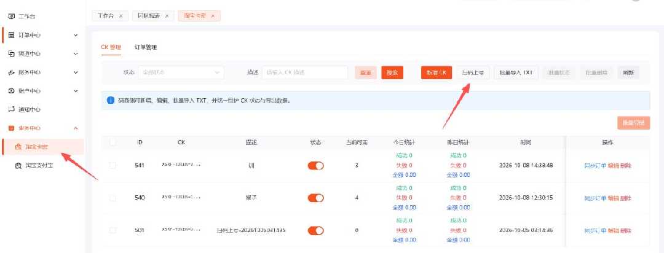Click the 批量导入 TXT button

[x=516, y=72]
